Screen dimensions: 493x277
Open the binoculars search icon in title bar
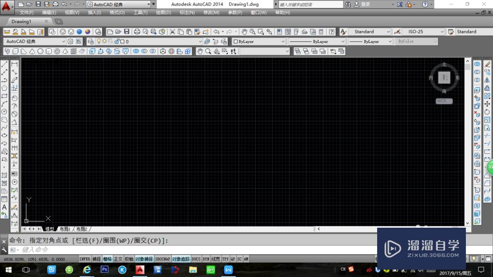[x=348, y=4]
